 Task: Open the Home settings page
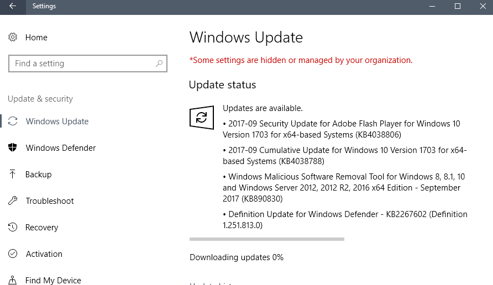36,38
